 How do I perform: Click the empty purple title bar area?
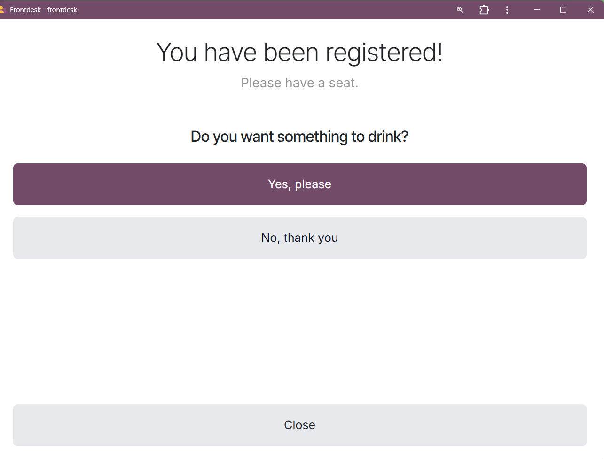click(263, 10)
